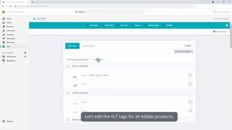Click the Bulk Edit button
This screenshot has width=232, height=130.
click(72, 46)
